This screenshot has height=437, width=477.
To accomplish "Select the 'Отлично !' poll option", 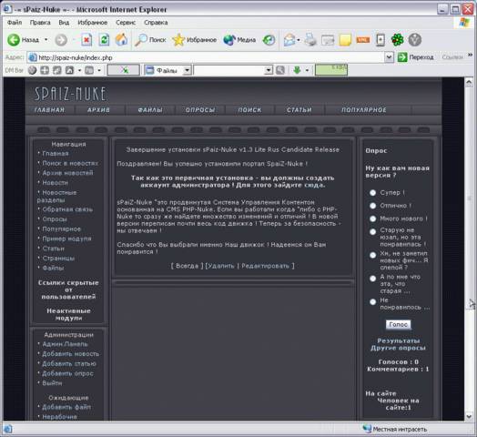I will pyautogui.click(x=372, y=206).
